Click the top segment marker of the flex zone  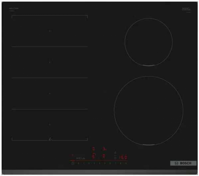click(x=50, y=31)
